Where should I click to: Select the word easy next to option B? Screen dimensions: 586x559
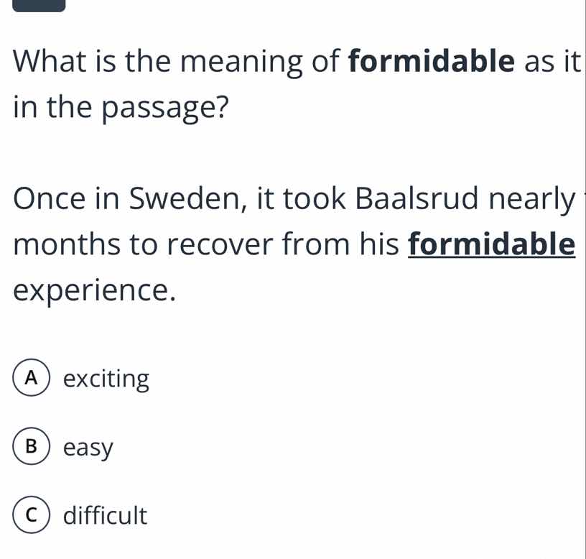pos(88,448)
